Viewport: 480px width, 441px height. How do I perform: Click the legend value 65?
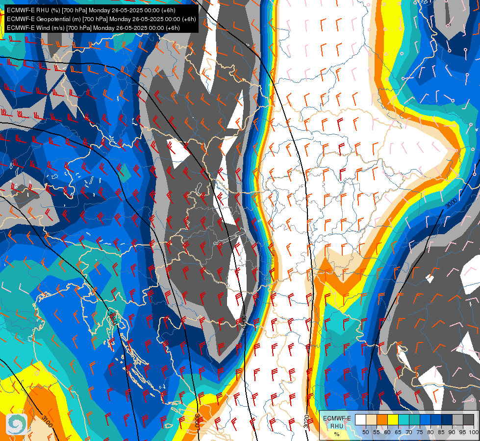(398, 432)
